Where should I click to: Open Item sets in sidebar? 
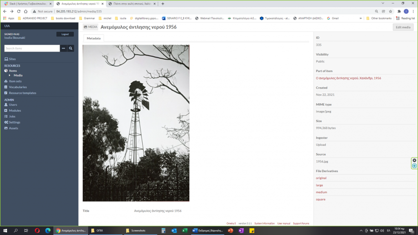pos(16,81)
